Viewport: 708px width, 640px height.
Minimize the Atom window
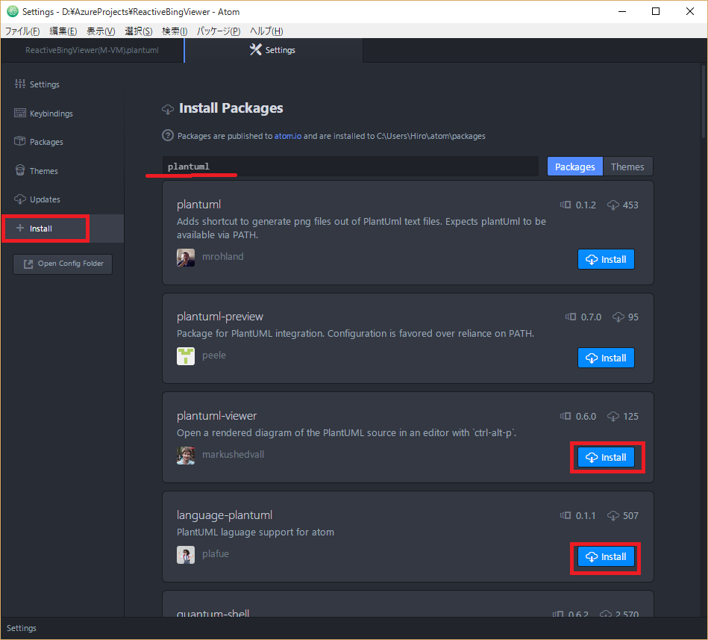point(622,11)
